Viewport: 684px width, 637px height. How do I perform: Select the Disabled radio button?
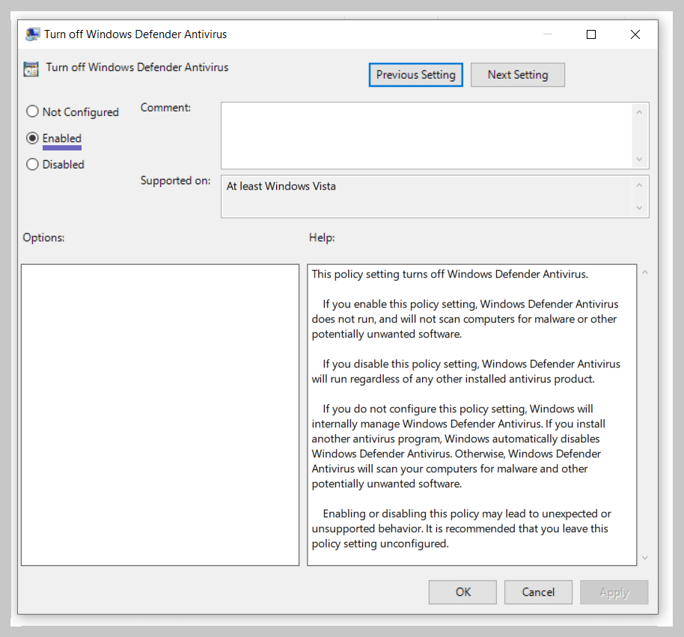coord(32,164)
